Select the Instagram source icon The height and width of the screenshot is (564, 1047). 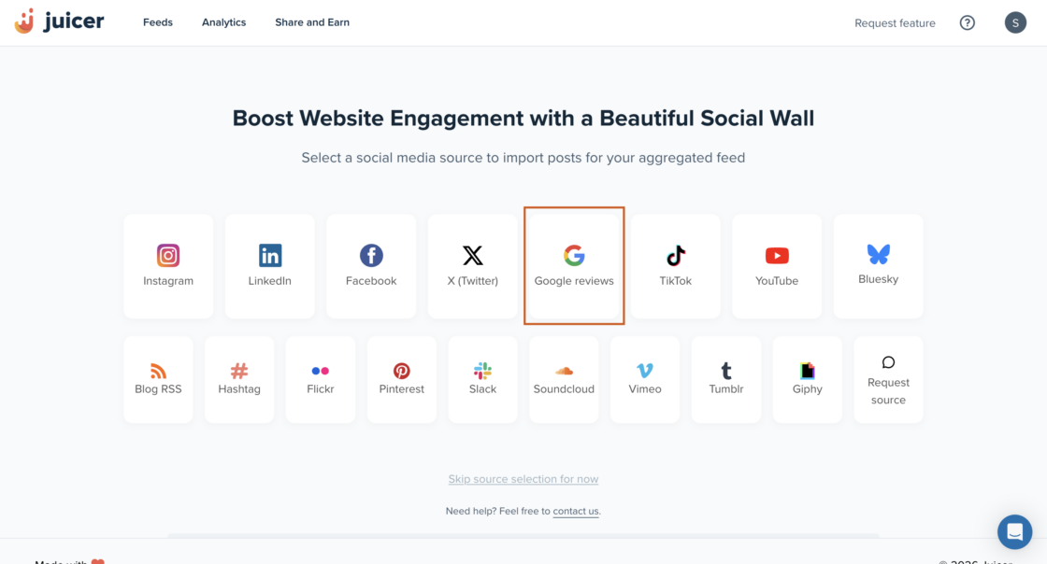(168, 256)
